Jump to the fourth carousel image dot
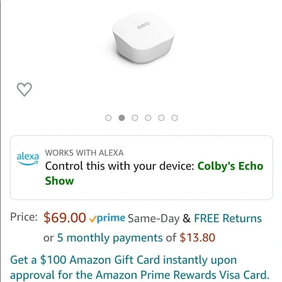 coord(148,118)
